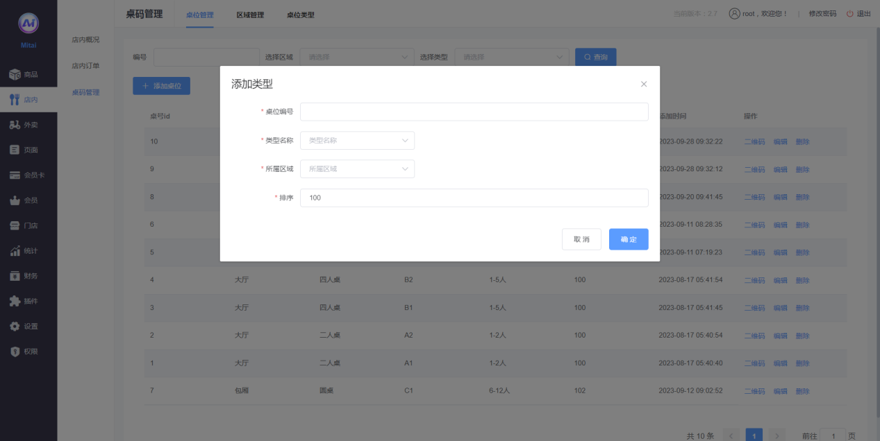This screenshot has height=441, width=880.
Task: Click 退出 logout link at top right
Action: click(x=858, y=14)
